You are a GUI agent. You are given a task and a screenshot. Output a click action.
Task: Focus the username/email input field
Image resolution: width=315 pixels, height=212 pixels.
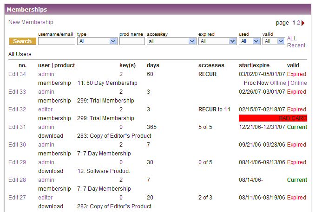point(57,41)
